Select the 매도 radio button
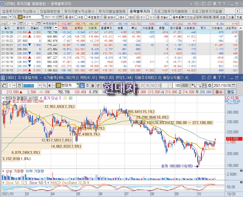 coord(127,17)
